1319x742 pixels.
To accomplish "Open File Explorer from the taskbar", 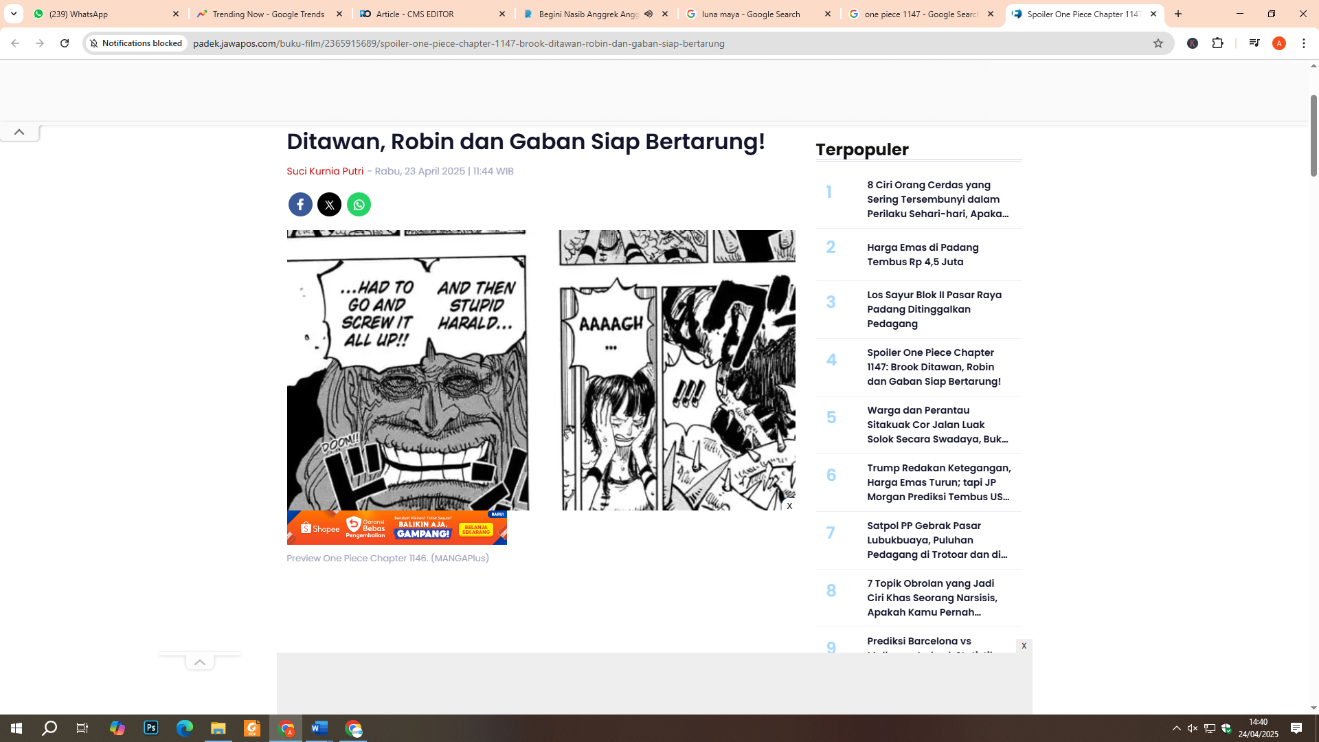I will tap(218, 728).
